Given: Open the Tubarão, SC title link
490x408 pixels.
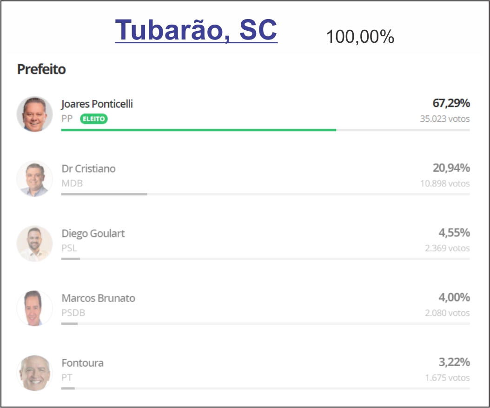Looking at the screenshot, I should point(196,30).
